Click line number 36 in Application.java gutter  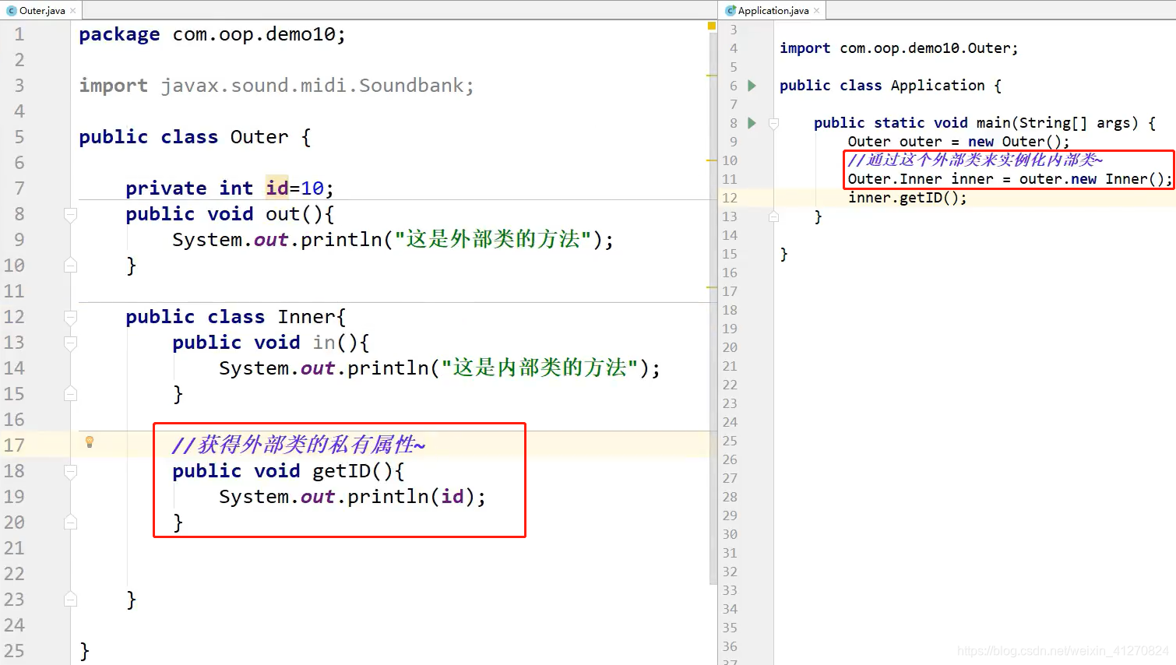730,646
